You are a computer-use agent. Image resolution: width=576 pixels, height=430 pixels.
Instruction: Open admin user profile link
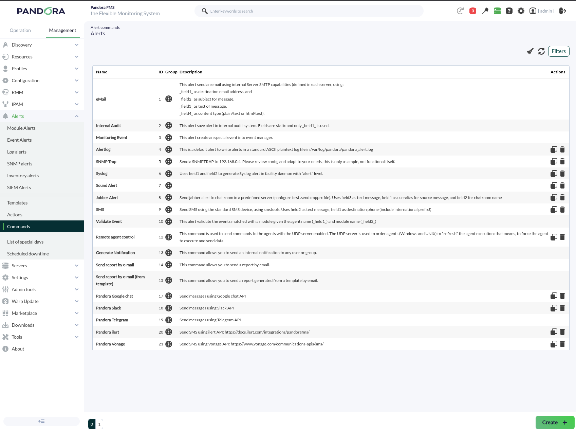click(542, 11)
